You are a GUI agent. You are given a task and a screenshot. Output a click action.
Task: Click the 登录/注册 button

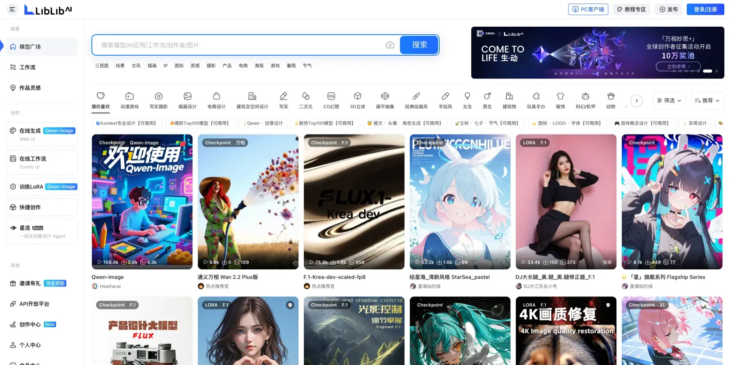coord(705,9)
